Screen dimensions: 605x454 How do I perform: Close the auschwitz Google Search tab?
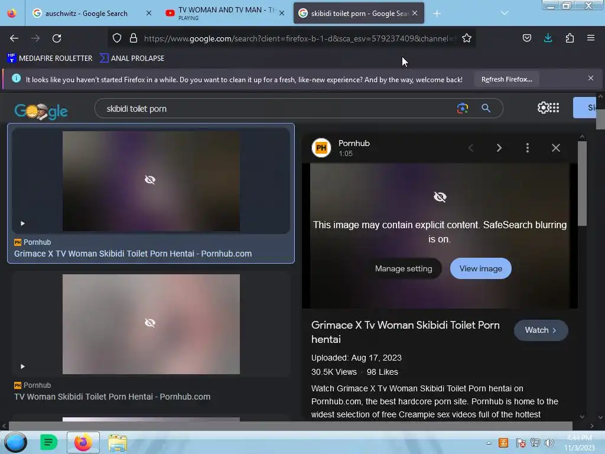(x=148, y=13)
